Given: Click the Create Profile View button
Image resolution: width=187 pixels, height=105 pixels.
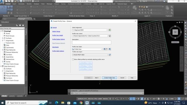Looking at the screenshot, I should pos(110,78).
